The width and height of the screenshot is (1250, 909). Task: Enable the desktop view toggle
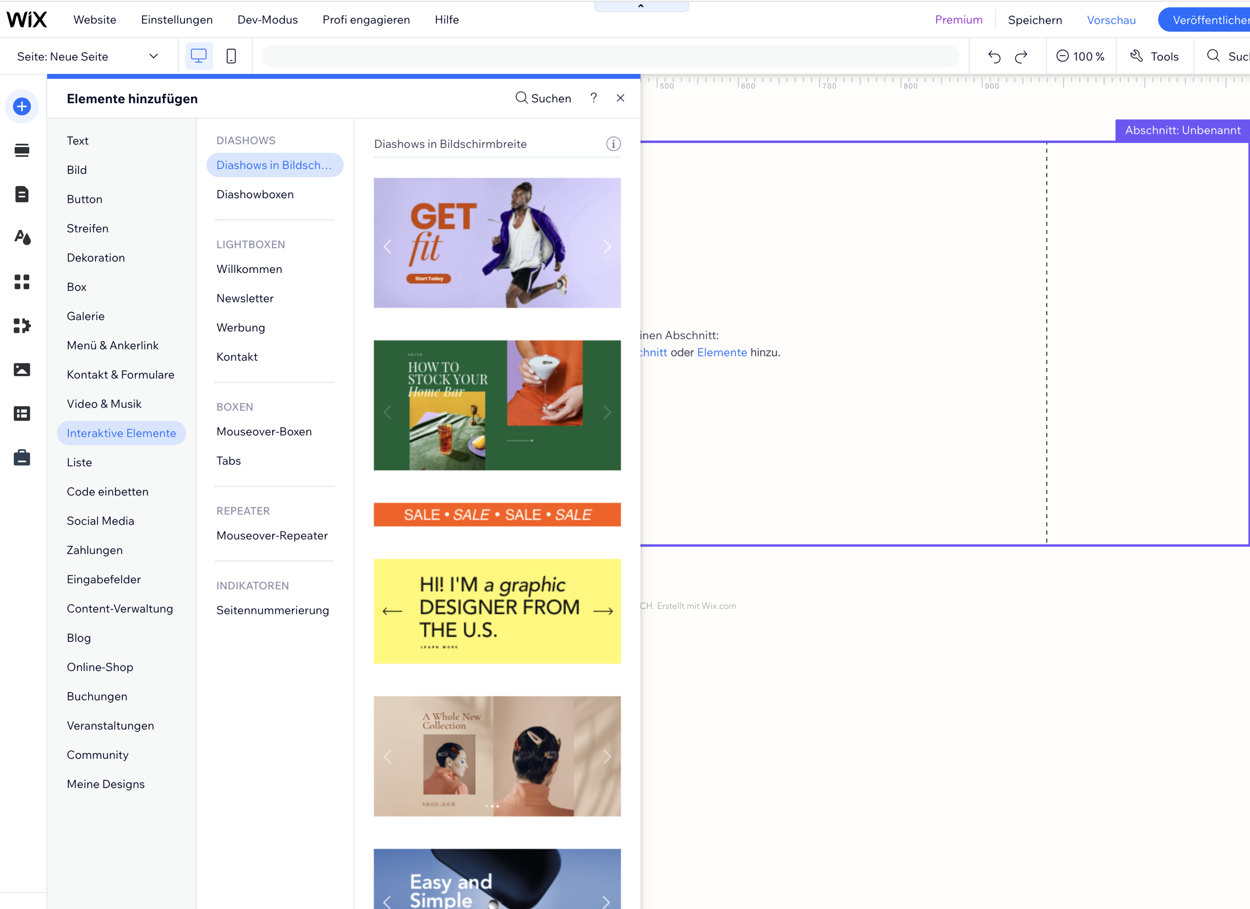[x=198, y=56]
